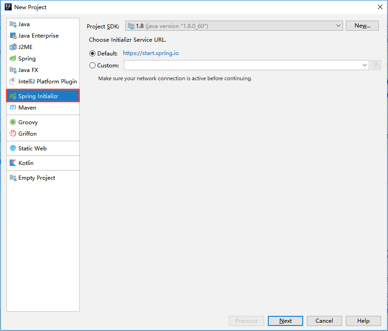Open the Project SDK dropdown arrow

pyautogui.click(x=338, y=26)
